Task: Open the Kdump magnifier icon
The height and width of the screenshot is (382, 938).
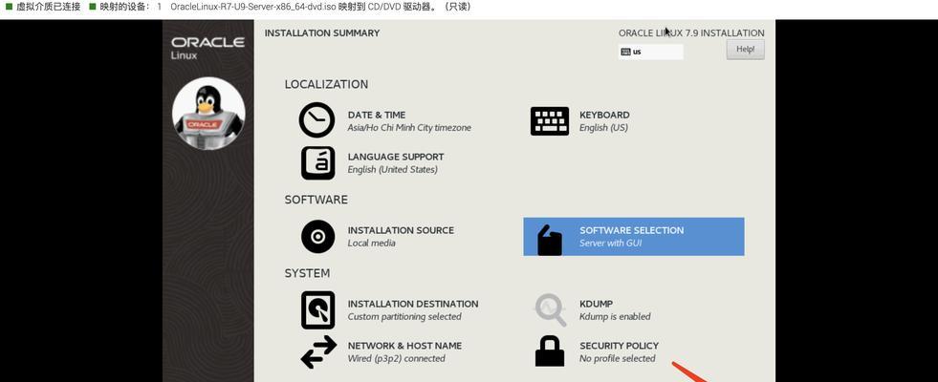Action: [550, 309]
